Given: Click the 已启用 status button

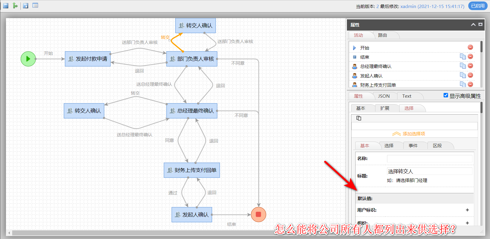Looking at the screenshot, I should point(478,6).
